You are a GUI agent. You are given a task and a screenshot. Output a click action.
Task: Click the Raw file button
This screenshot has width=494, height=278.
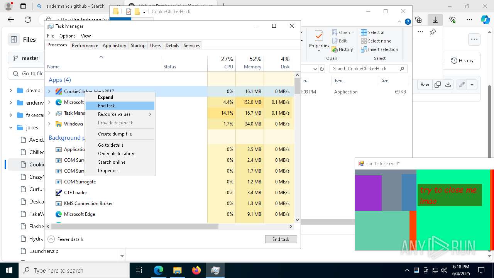[x=425, y=85]
